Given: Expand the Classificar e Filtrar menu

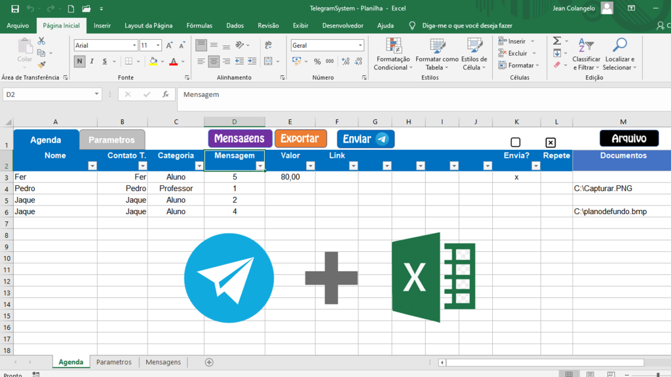Looking at the screenshot, I should coord(586,54).
